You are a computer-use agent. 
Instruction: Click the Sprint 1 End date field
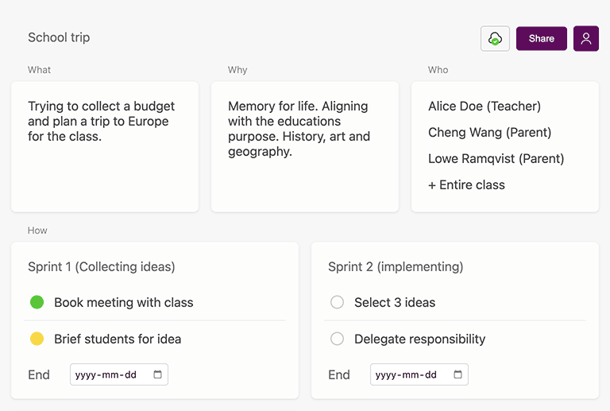pyautogui.click(x=119, y=374)
